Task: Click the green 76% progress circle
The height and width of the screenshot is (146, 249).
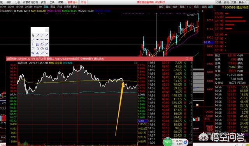Action: coord(167,142)
